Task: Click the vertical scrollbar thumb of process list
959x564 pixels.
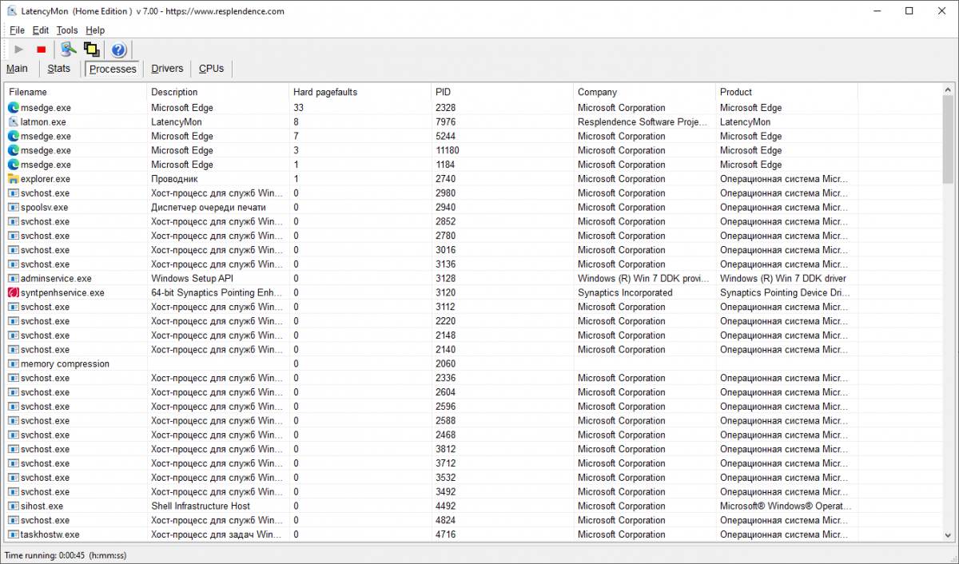Action: pos(948,139)
